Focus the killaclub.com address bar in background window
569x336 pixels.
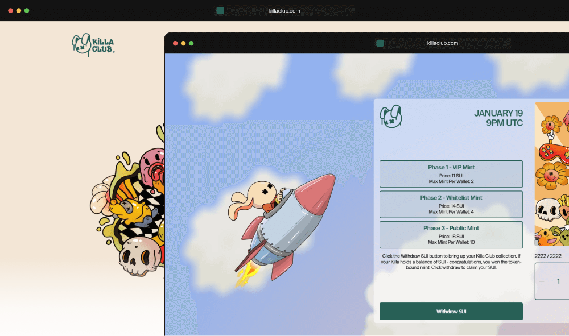(x=284, y=11)
